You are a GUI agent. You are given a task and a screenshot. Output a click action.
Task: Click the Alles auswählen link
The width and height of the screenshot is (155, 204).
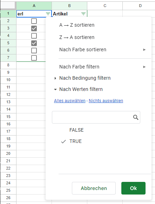coord(70,101)
